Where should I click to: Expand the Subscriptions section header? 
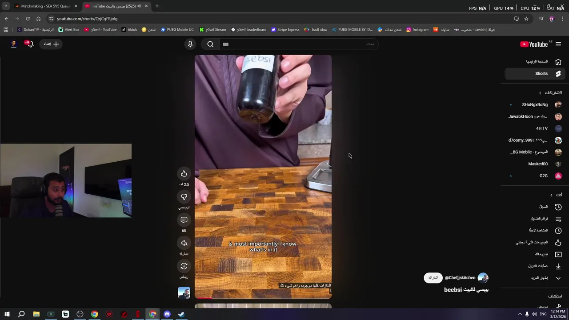coord(550,92)
